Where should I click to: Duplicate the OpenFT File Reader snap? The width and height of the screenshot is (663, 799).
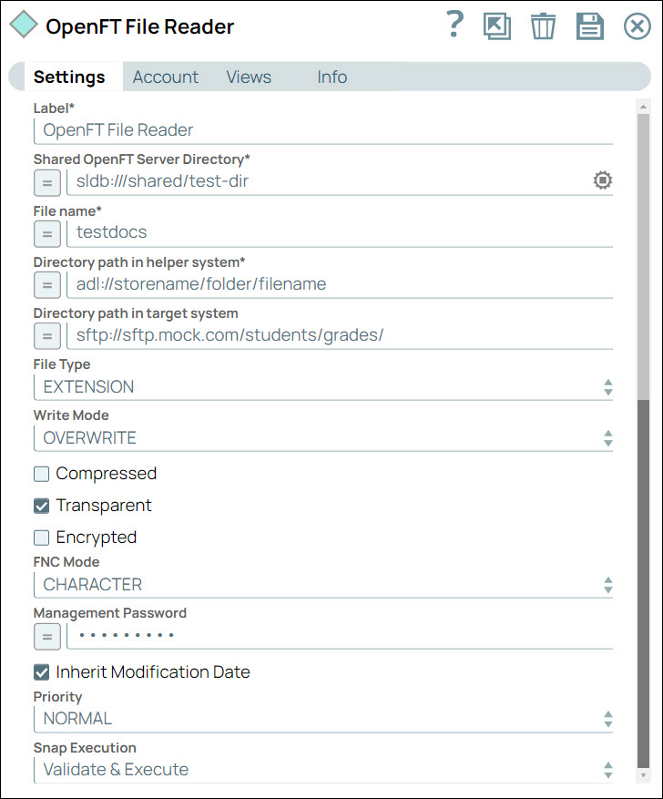coord(497,26)
